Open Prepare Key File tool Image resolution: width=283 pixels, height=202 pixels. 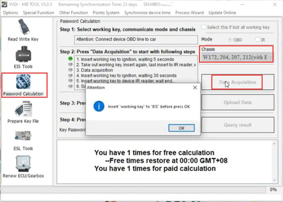(x=23, y=112)
